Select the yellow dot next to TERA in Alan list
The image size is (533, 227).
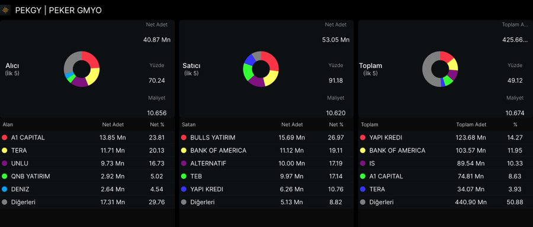(4, 151)
